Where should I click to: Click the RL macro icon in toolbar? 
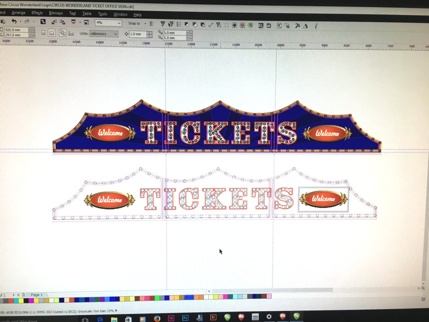click(x=261, y=25)
